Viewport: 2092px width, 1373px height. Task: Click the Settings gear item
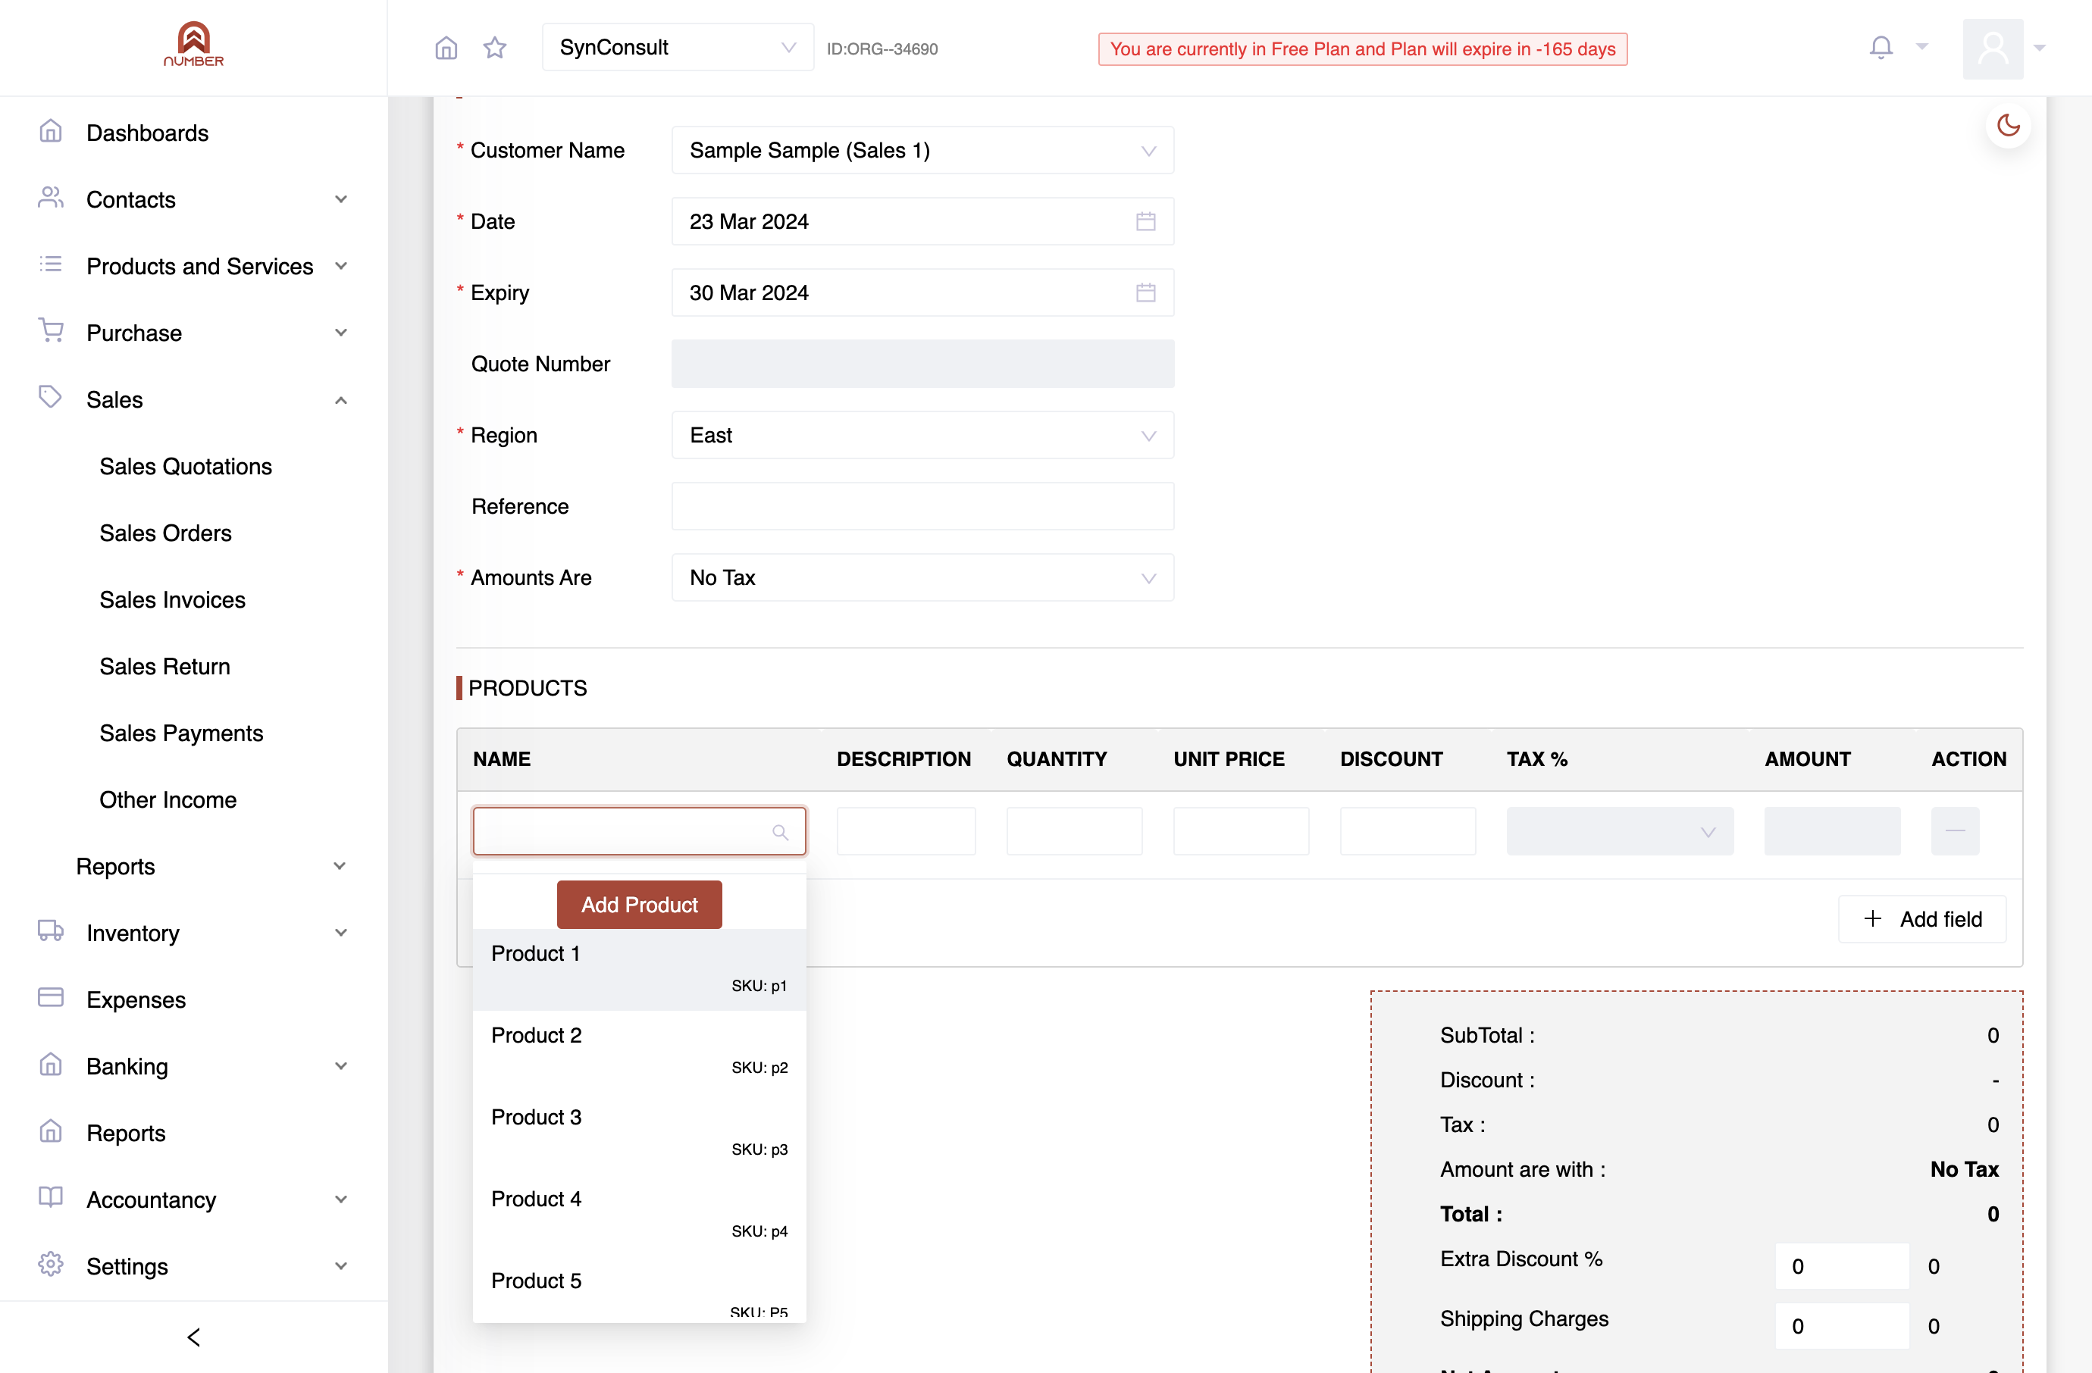pos(51,1265)
